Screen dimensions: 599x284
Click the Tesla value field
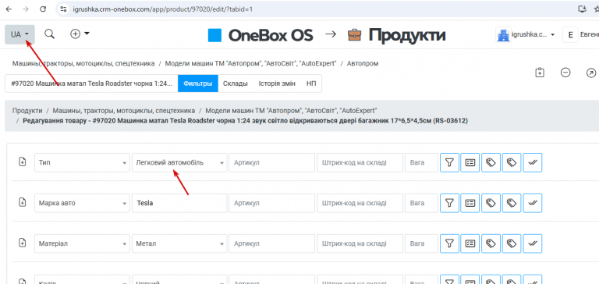tap(179, 203)
